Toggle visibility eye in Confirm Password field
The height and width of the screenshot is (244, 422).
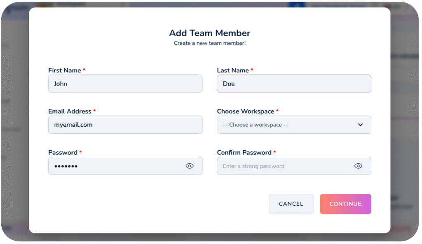[x=358, y=166]
